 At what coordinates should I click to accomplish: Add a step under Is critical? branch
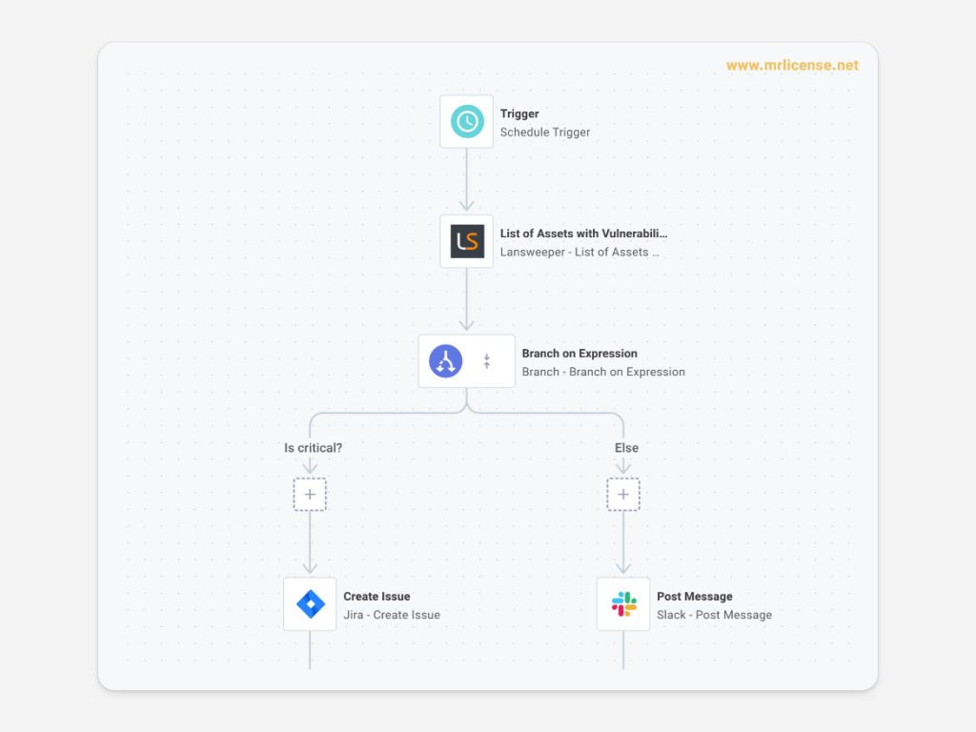[x=310, y=495]
